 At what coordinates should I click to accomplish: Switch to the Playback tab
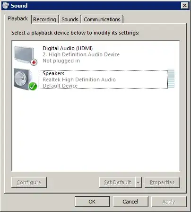[17, 18]
